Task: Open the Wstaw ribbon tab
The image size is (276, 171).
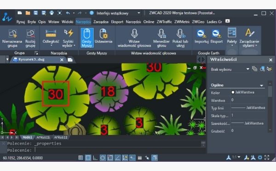Action: click(x=54, y=22)
